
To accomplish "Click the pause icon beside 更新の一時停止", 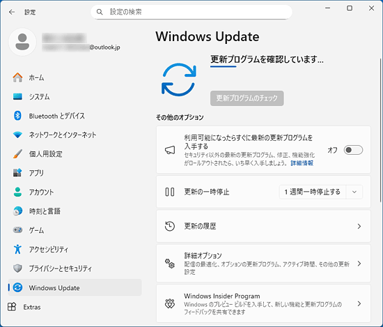I will (170, 192).
